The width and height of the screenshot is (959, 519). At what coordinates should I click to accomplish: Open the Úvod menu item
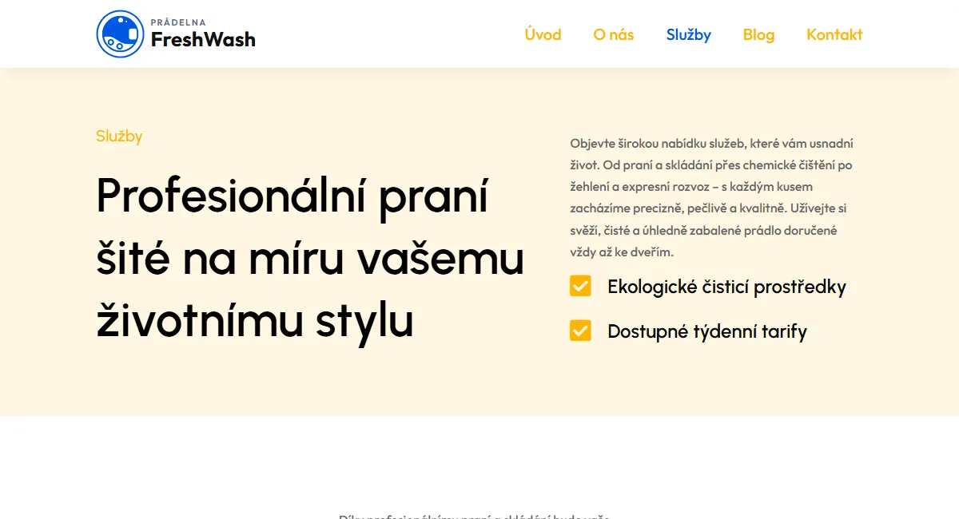pyautogui.click(x=543, y=34)
